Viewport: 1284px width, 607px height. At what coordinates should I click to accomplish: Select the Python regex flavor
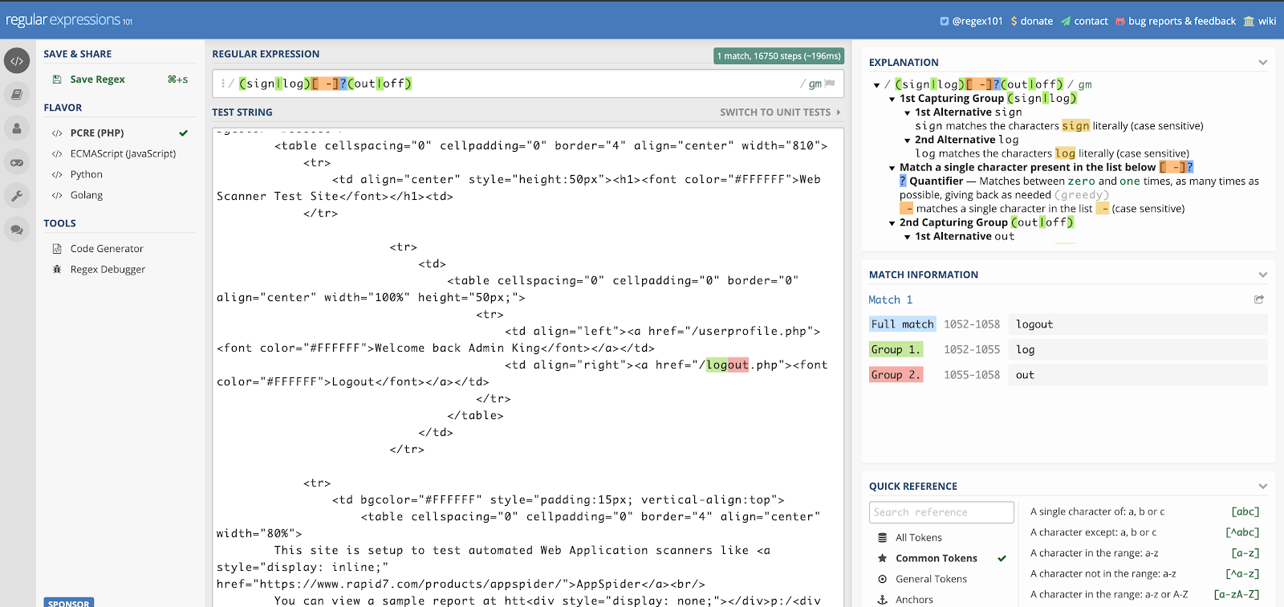pos(86,175)
